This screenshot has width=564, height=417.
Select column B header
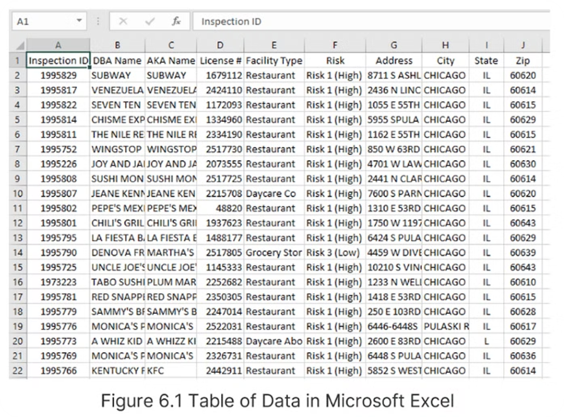(x=117, y=45)
